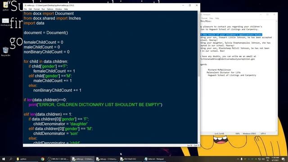Click 'nonBinaryChildCount += 1' line
288x162 pixels.
coord(57,90)
